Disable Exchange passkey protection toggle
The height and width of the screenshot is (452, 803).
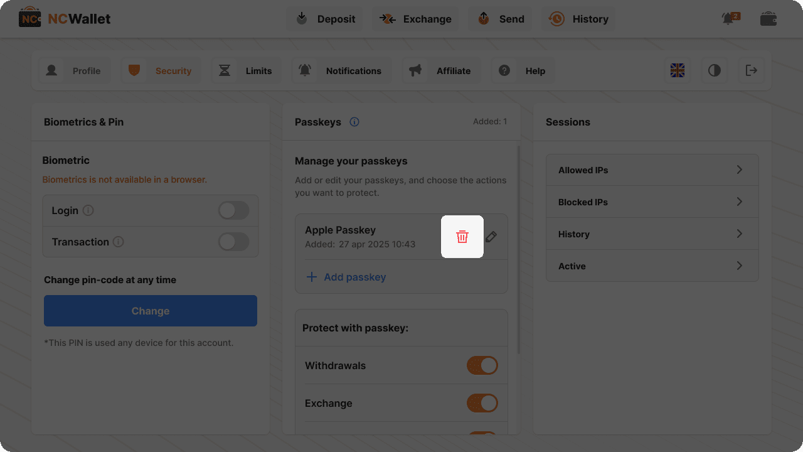click(482, 403)
